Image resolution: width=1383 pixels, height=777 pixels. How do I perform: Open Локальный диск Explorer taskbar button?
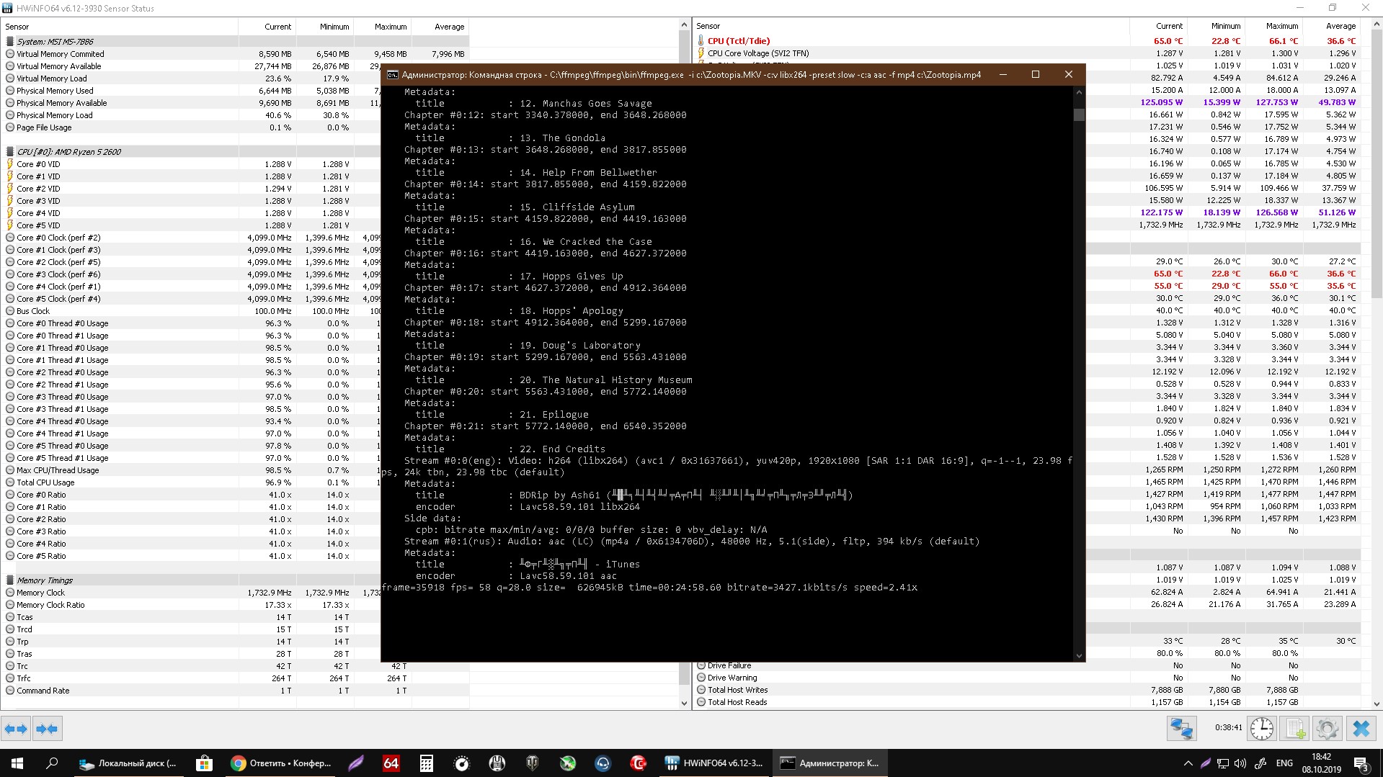(x=128, y=763)
